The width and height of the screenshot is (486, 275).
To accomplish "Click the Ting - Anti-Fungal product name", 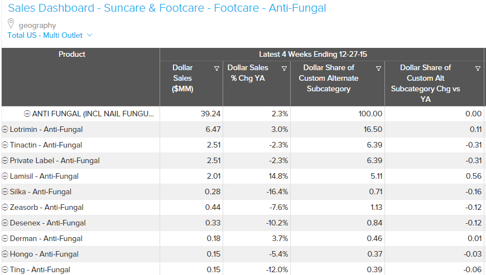I will (40, 269).
